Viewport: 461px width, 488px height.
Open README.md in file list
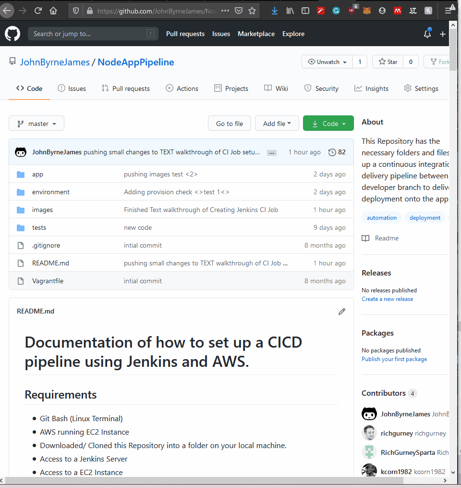[x=50, y=263]
